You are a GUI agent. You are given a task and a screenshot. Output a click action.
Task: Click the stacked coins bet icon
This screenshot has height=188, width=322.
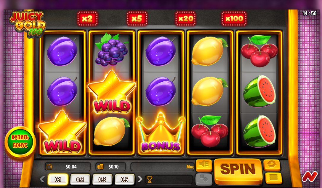pyautogui.click(x=100, y=167)
